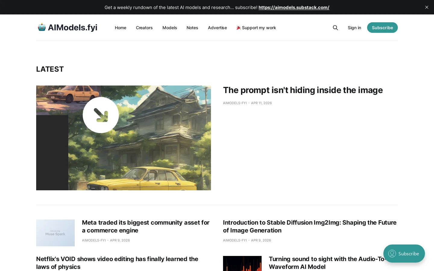The width and height of the screenshot is (434, 271).
Task: Click AIMODELS-FYI author under featured article
Action: coord(235,103)
